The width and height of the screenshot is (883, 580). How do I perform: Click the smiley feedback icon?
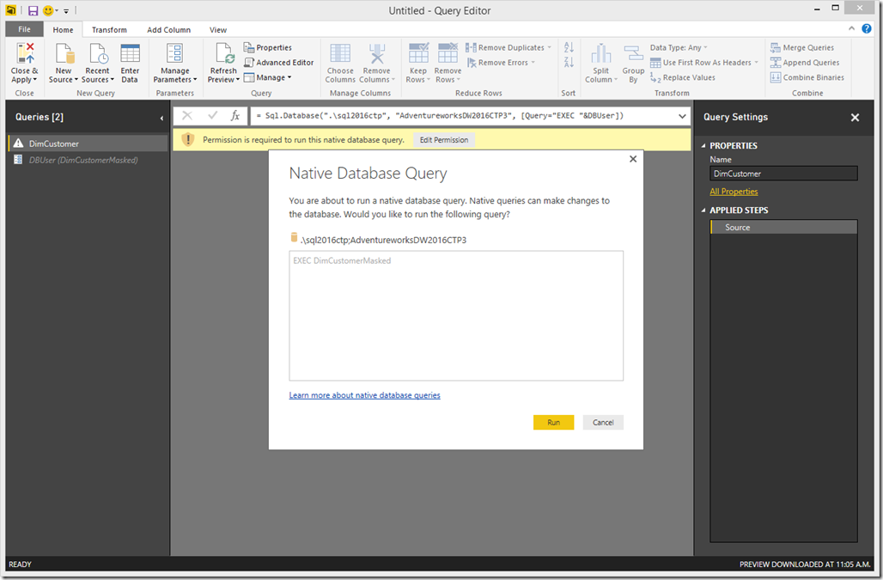point(48,10)
